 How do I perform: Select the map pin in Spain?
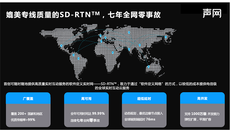coord(101,41)
